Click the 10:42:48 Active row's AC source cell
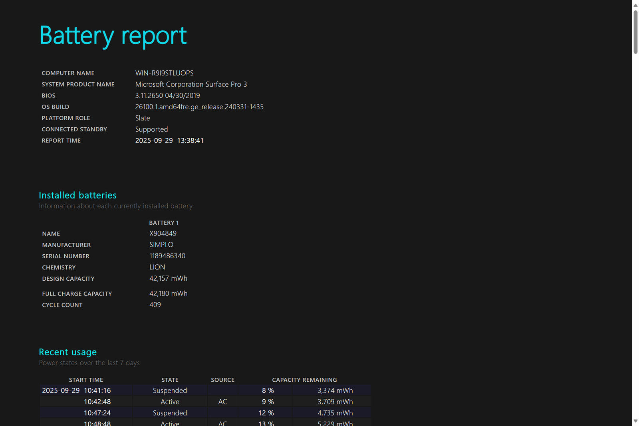The height and width of the screenshot is (426, 639). pos(222,402)
